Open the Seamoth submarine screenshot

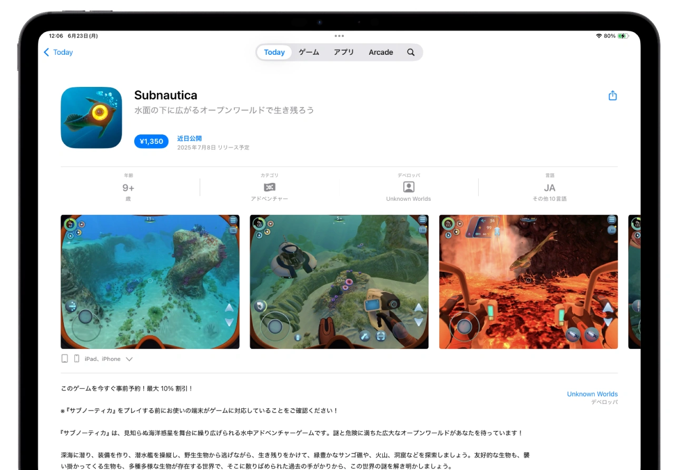coord(339,282)
